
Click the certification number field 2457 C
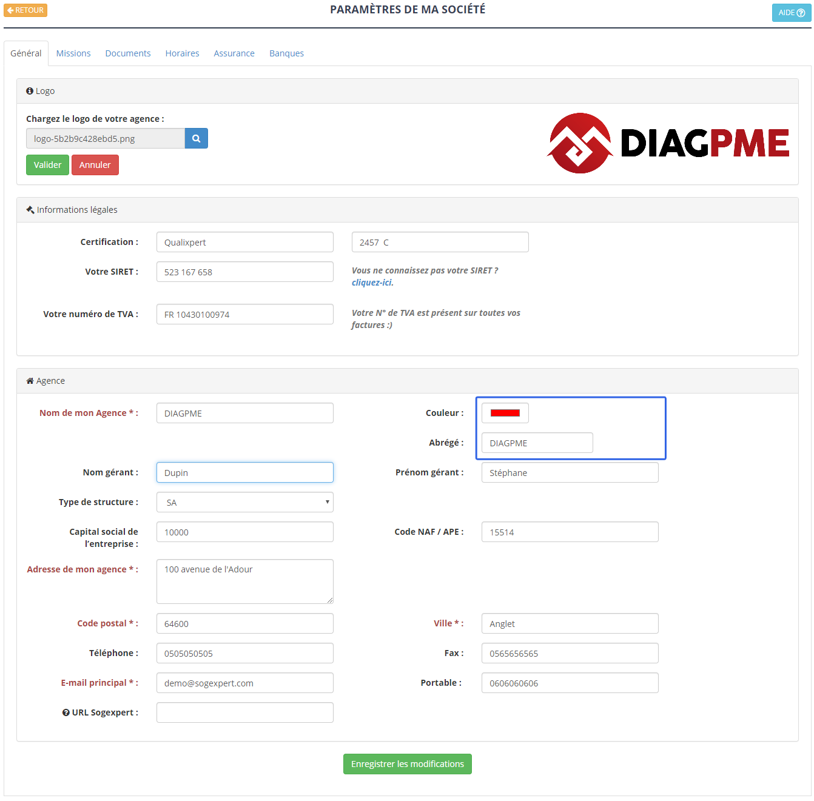[440, 242]
